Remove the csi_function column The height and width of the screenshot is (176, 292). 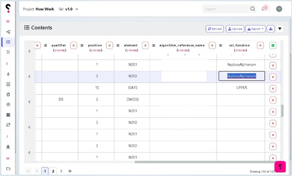tap(260, 46)
